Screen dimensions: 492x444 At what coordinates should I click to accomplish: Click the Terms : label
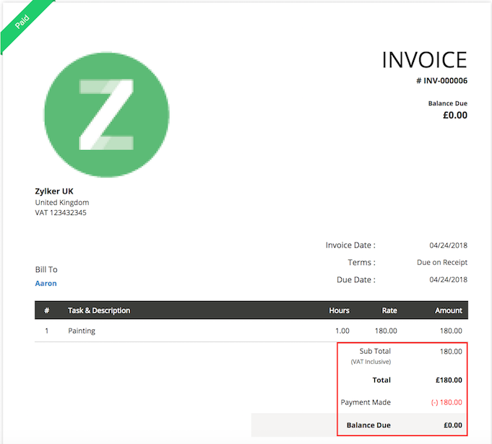[x=361, y=262]
